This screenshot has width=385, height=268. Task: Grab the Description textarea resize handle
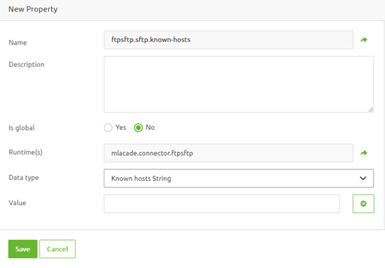[370, 109]
